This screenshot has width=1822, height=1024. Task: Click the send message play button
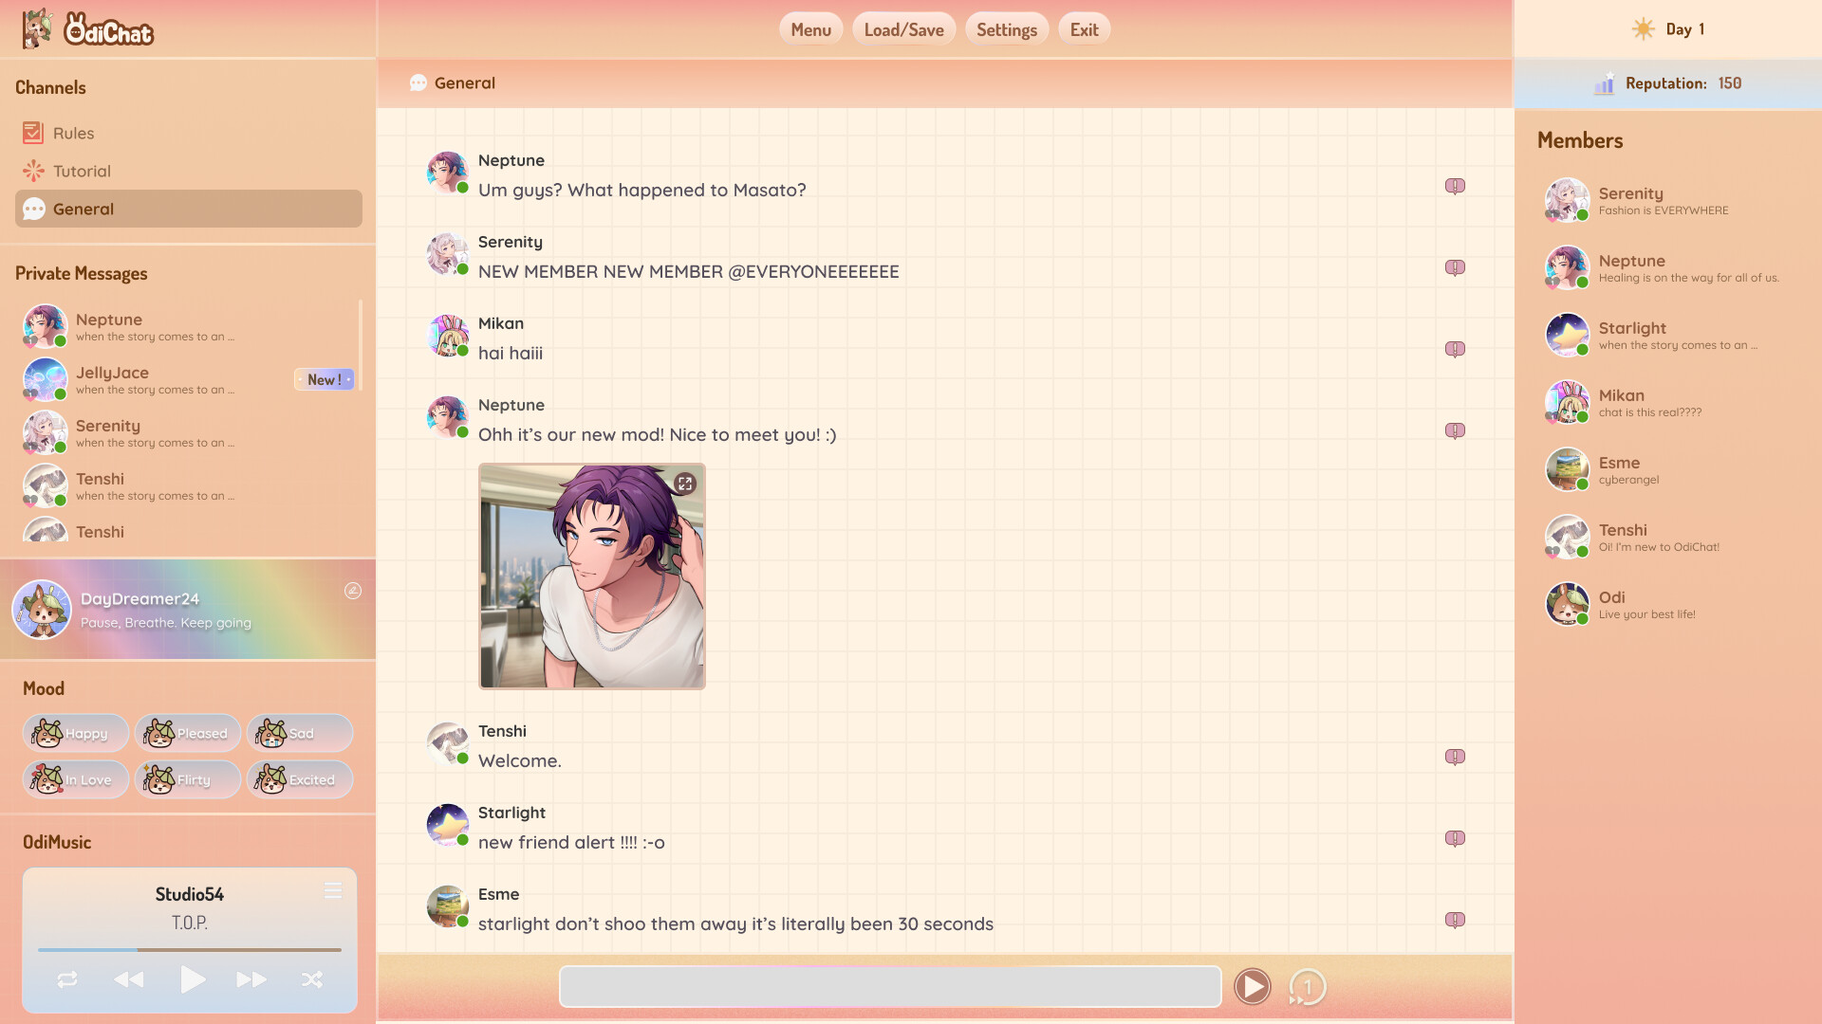1253,987
